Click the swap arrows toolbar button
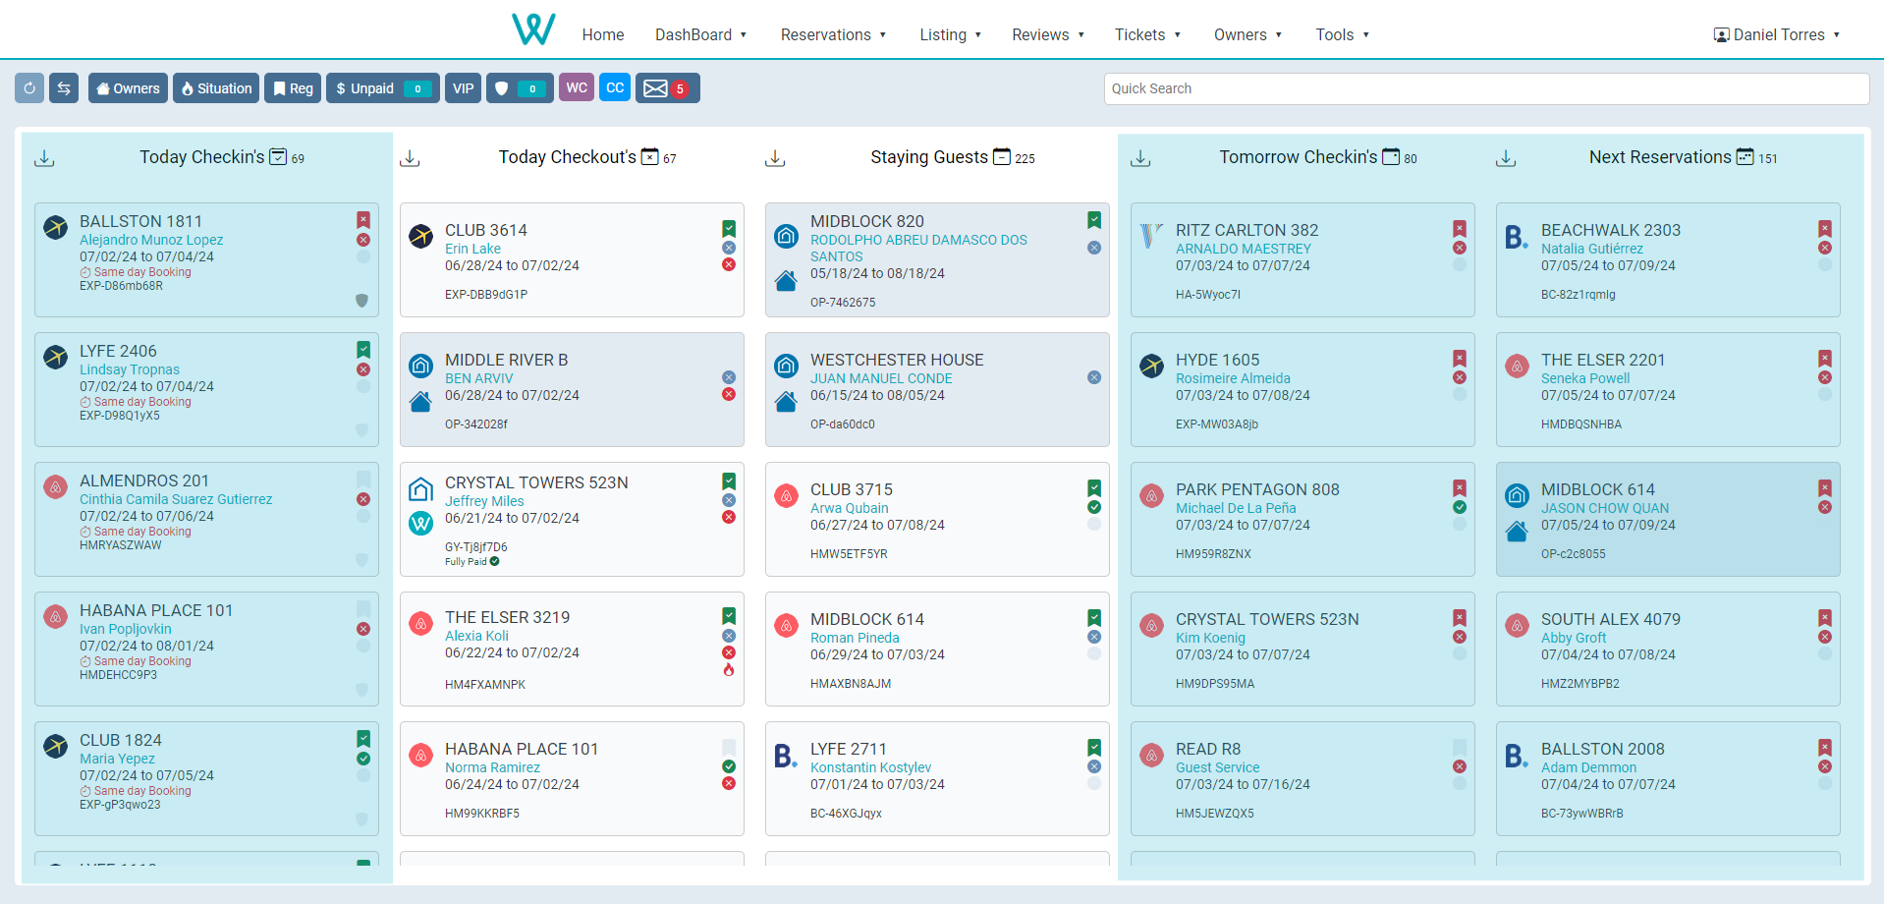1884x904 pixels. (x=64, y=88)
